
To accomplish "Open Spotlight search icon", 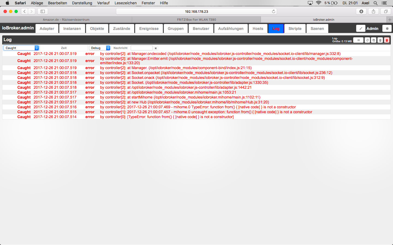I will click(376, 3).
